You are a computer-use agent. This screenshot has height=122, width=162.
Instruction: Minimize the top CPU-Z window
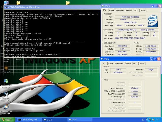152,6
